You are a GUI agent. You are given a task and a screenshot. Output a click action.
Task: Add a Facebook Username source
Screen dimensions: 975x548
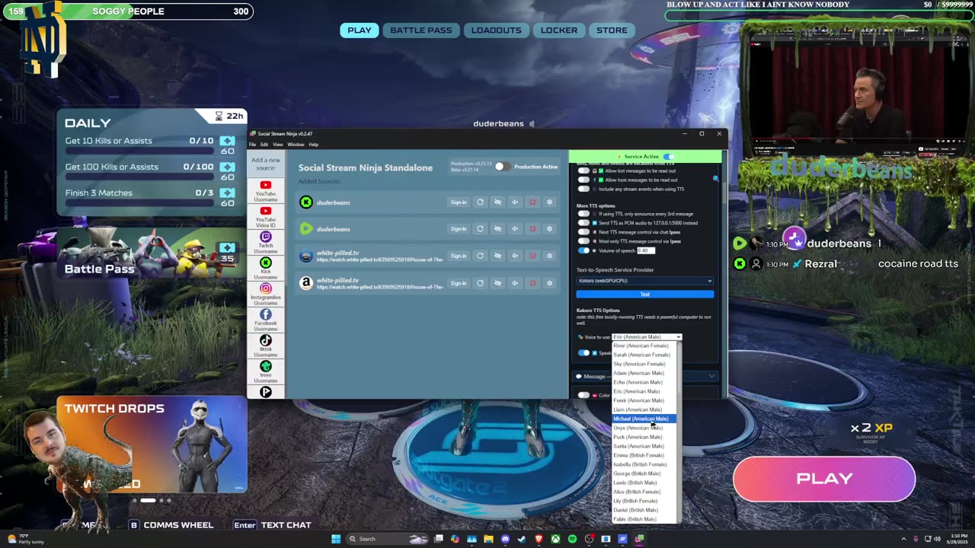click(265, 320)
